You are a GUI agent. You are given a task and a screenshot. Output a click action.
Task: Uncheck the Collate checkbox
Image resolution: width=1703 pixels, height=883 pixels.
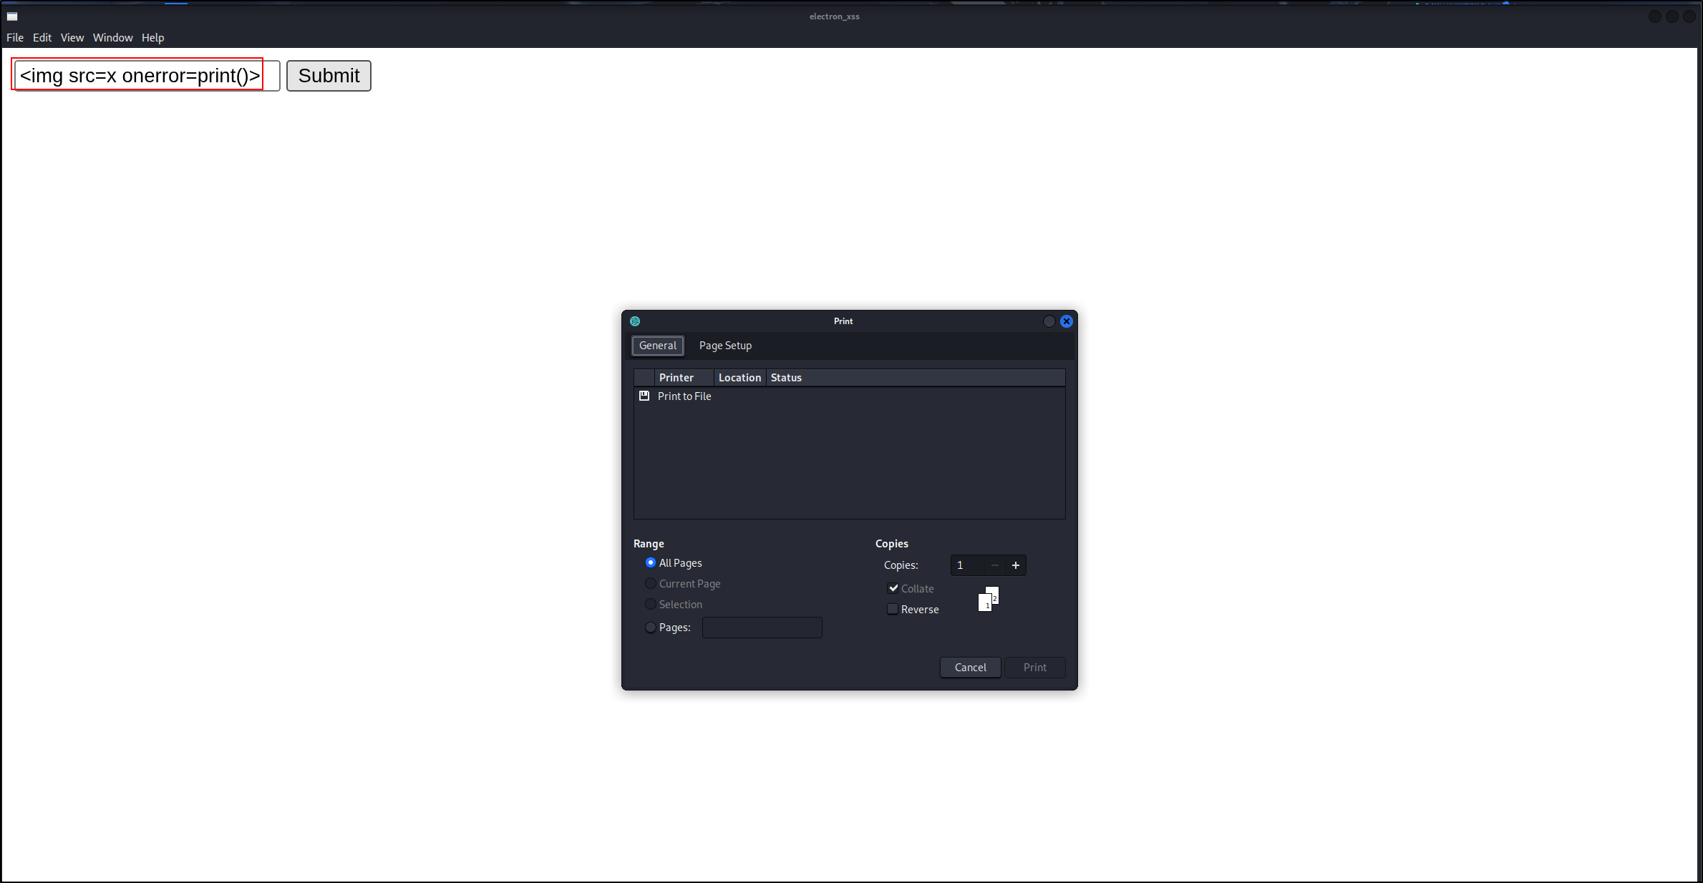[893, 588]
